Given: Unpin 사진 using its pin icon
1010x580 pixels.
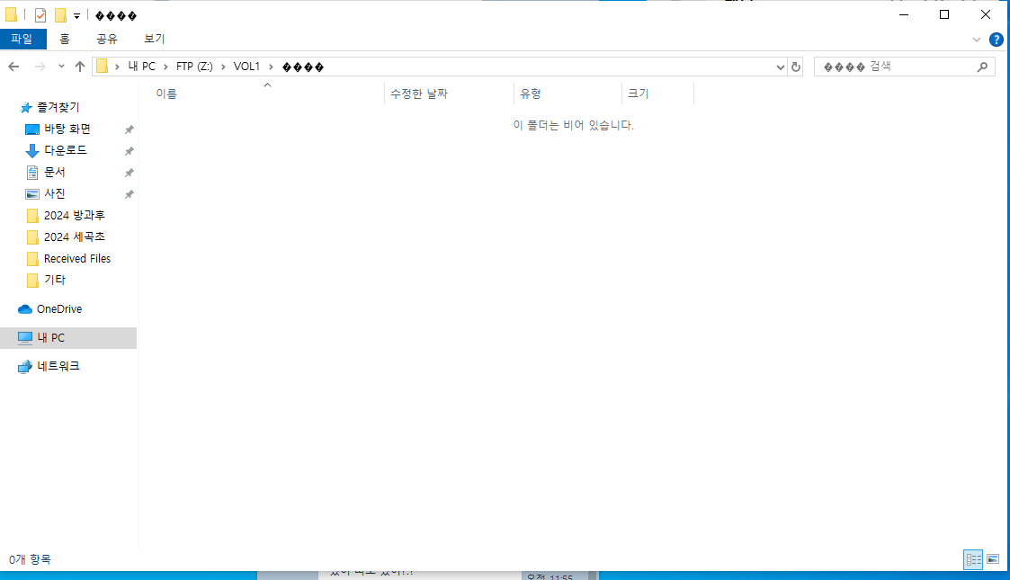Looking at the screenshot, I should click(129, 194).
